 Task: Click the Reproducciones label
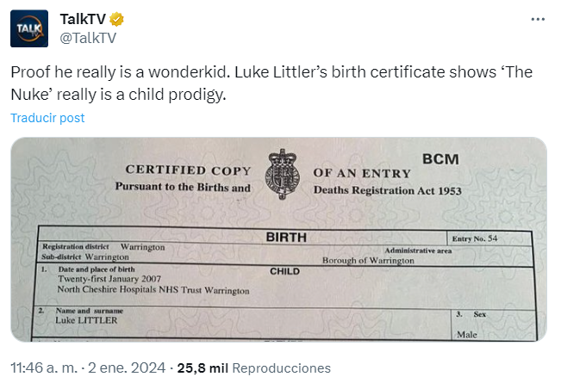[x=282, y=368]
